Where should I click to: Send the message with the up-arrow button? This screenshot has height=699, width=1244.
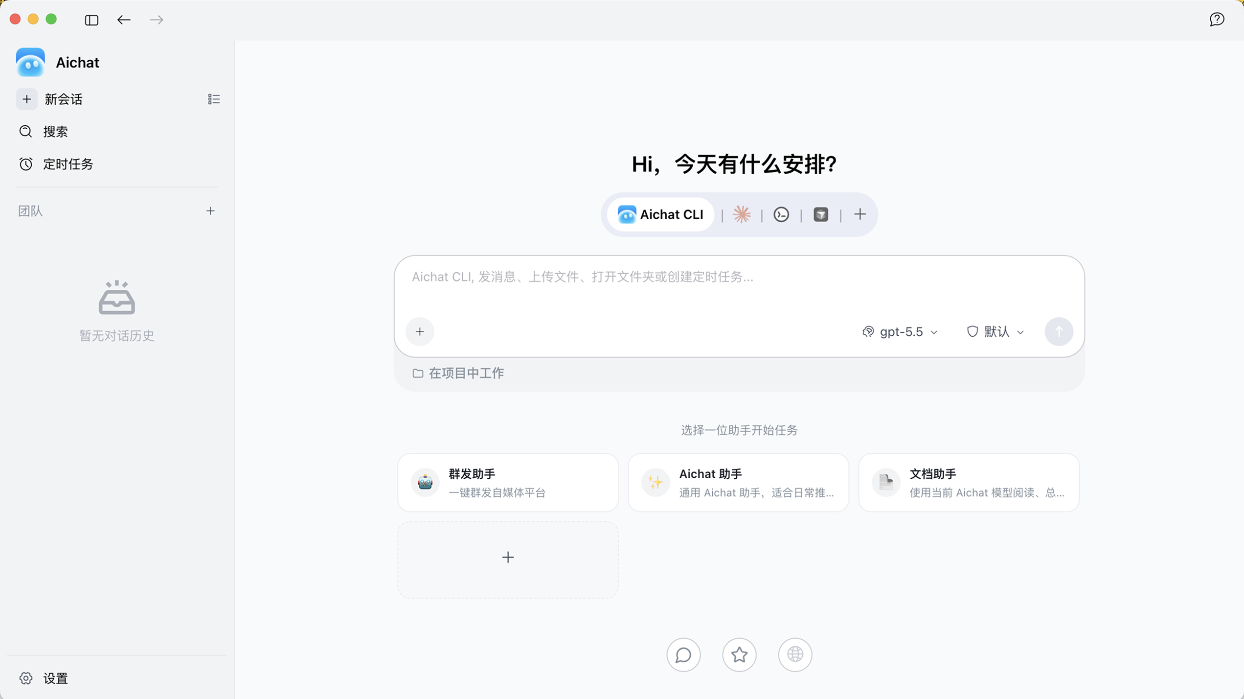tap(1059, 332)
